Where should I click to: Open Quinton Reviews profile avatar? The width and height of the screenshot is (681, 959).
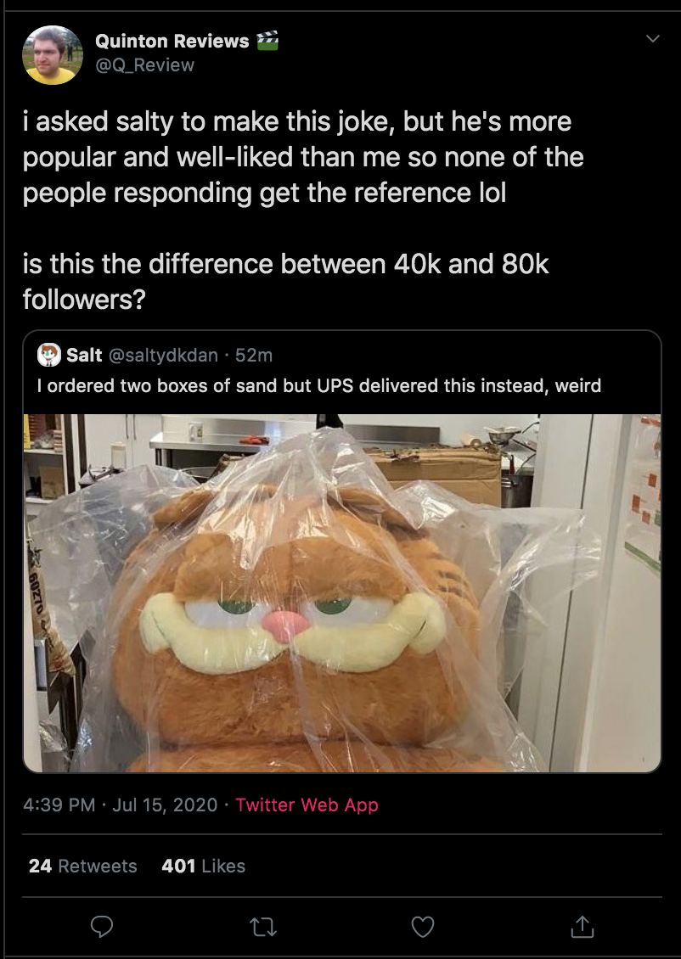pos(53,55)
